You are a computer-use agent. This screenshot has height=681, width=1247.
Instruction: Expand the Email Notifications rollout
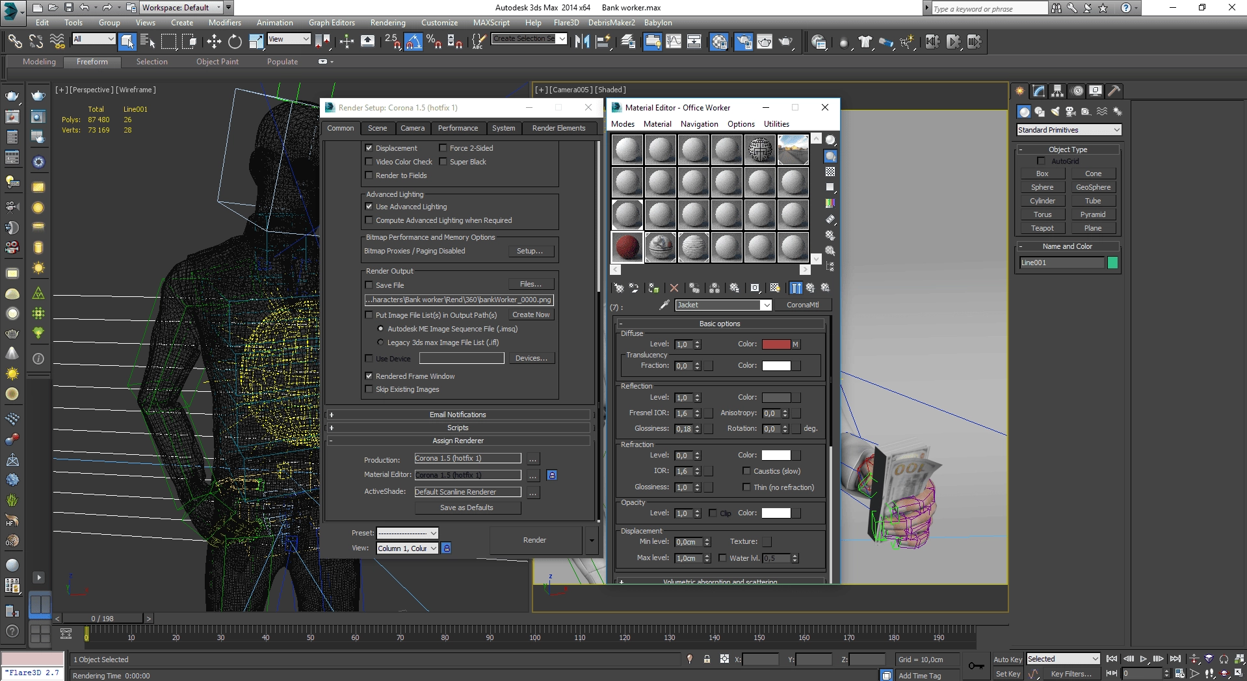click(x=458, y=415)
